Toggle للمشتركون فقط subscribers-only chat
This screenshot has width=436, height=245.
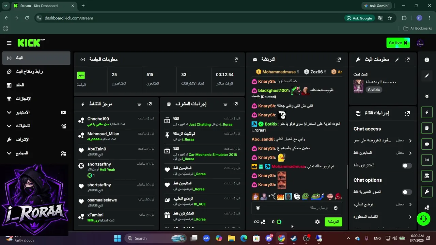pyautogui.click(x=407, y=166)
